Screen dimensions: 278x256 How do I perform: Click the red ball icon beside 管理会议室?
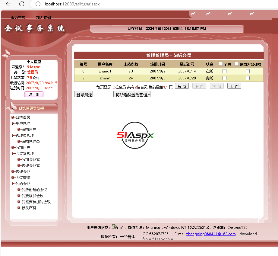tap(19, 165)
